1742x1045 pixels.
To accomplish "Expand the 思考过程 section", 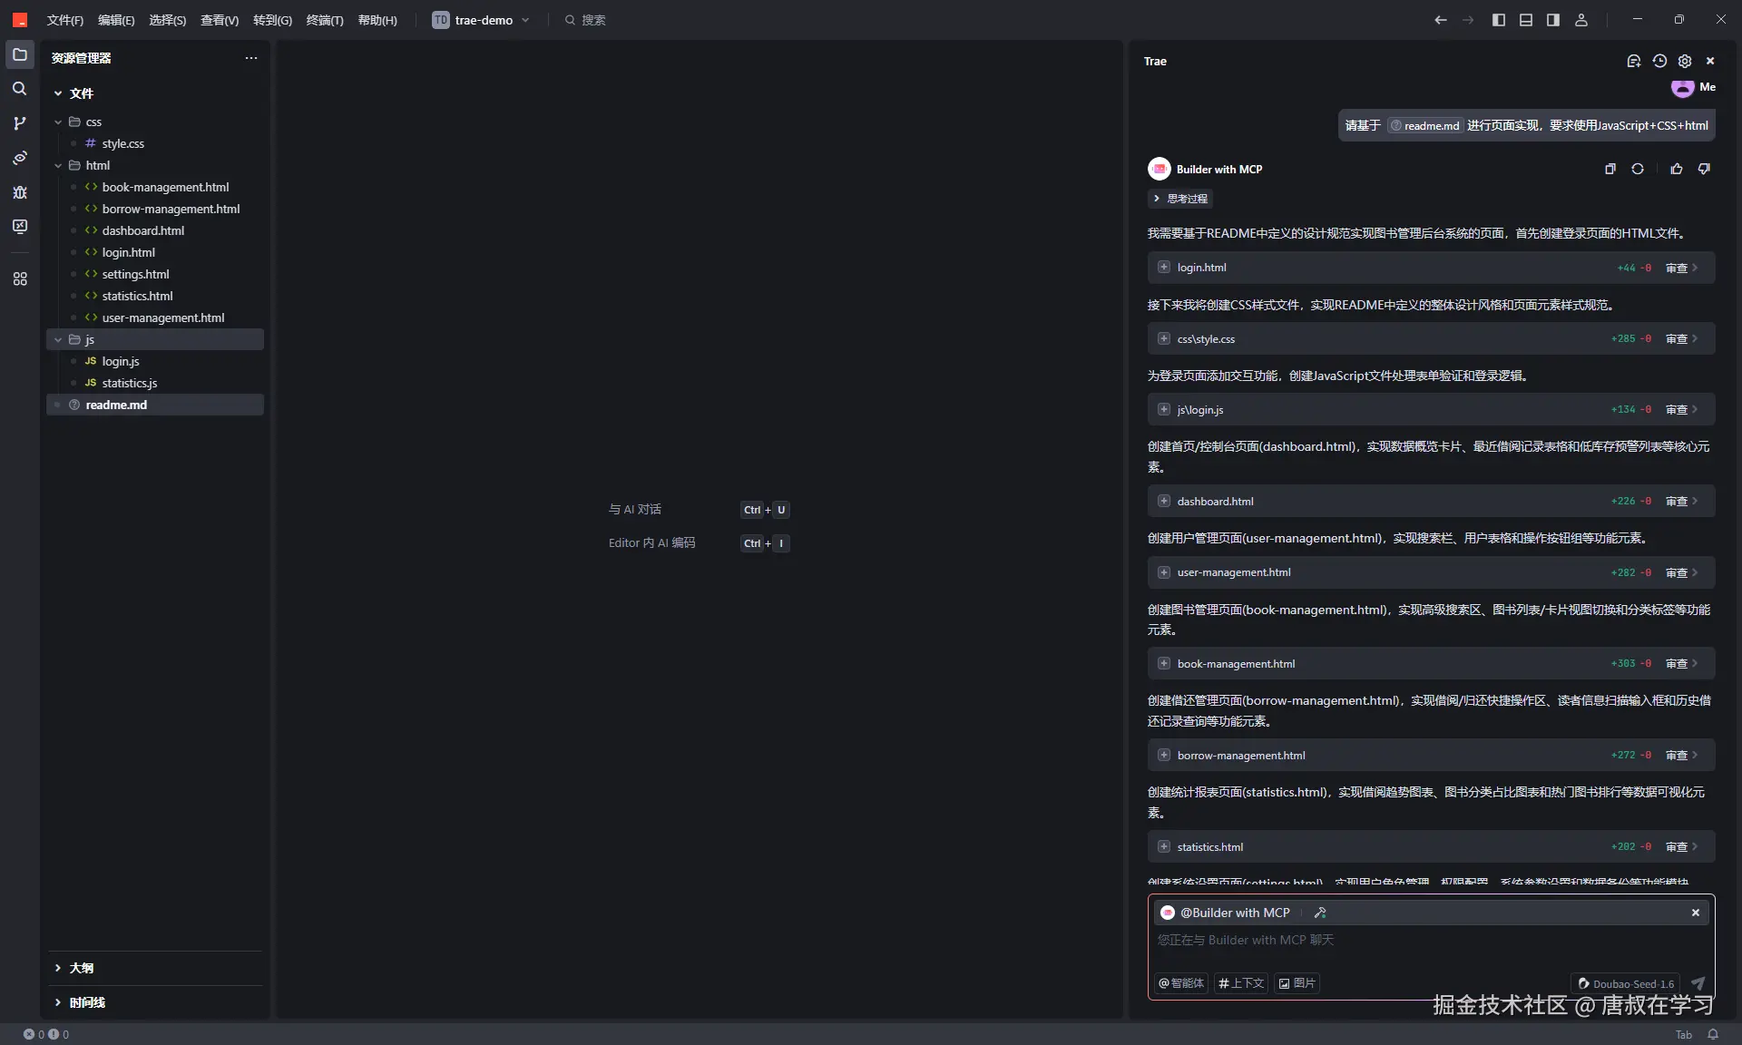I will coord(1179,198).
